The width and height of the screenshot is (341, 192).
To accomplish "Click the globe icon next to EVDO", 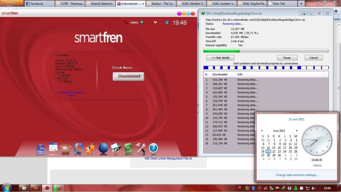I will coord(142,22).
